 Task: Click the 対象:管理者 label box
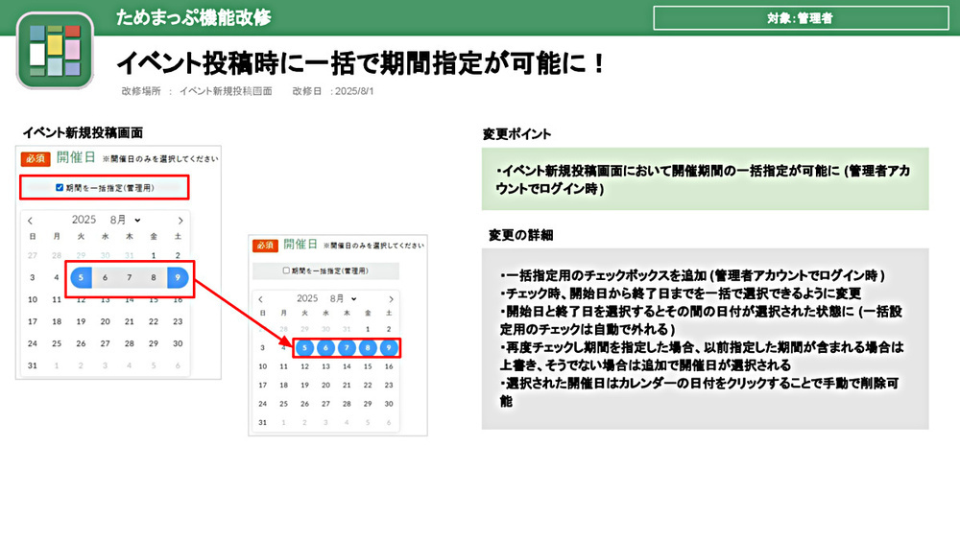point(801,18)
